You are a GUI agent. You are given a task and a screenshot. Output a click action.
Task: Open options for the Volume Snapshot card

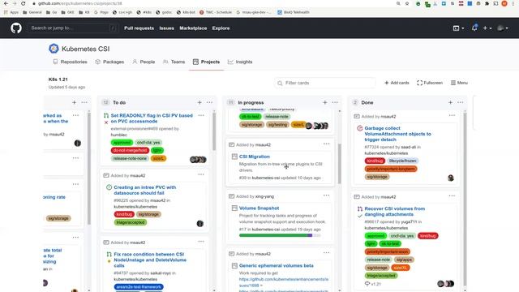click(x=326, y=195)
